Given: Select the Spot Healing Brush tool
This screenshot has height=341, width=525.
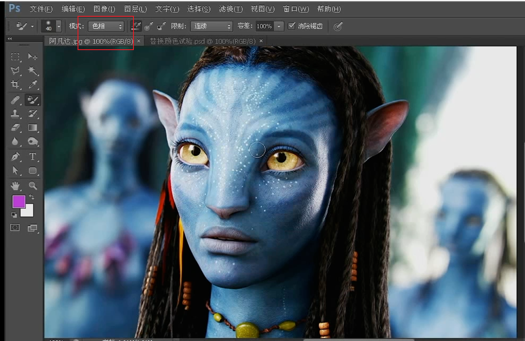Looking at the screenshot, I should point(15,100).
